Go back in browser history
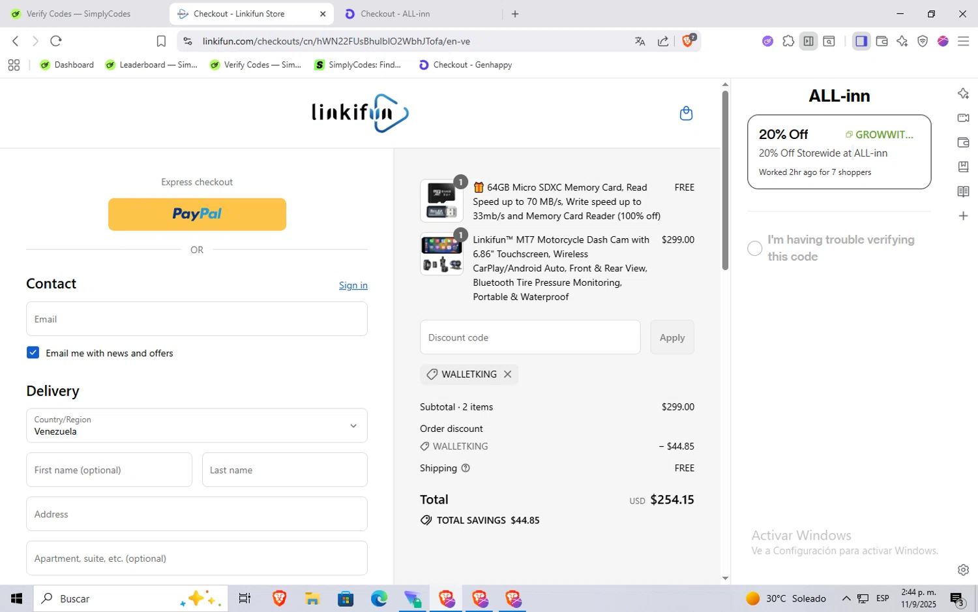The image size is (978, 612). 16,41
